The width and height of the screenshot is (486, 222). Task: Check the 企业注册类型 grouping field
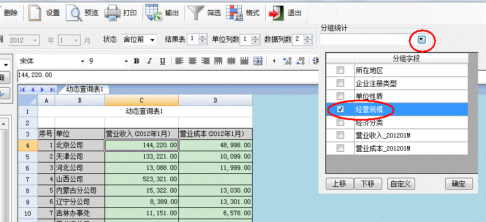point(340,83)
